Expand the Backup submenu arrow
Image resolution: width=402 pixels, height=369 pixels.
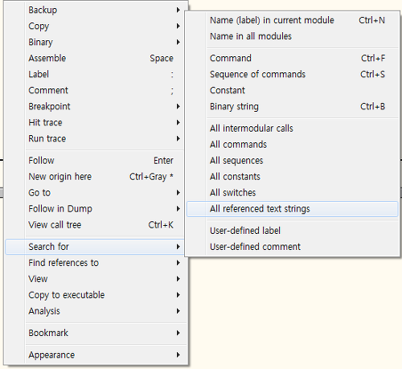click(x=178, y=10)
